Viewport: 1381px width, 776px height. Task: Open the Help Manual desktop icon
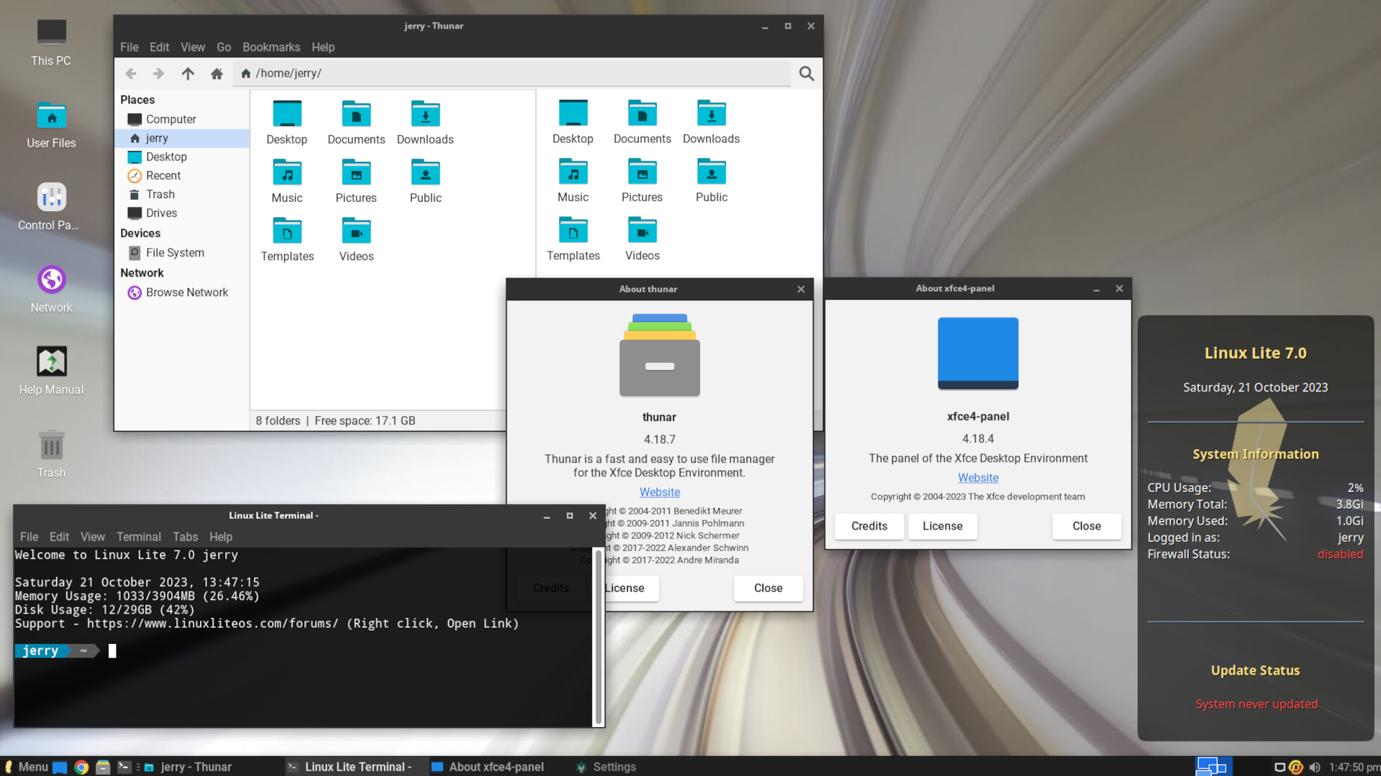[51, 371]
